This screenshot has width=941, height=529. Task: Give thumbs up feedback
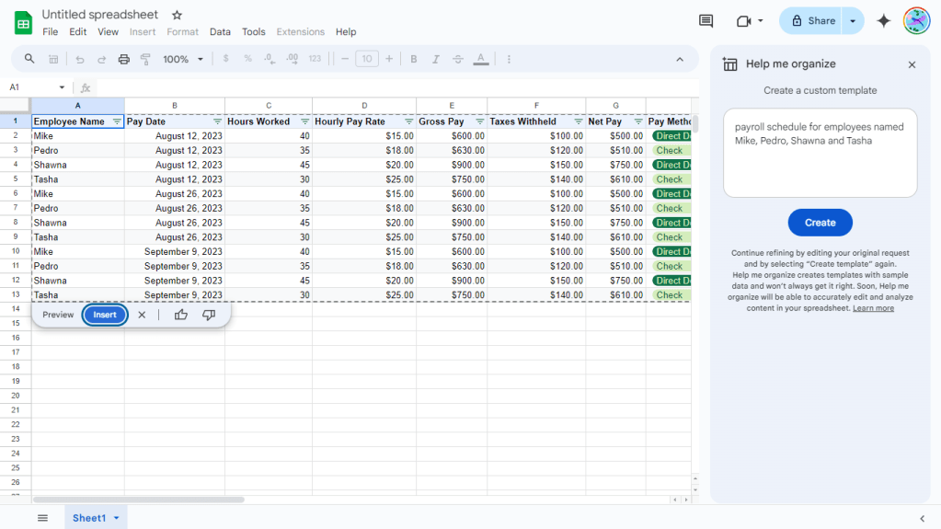(x=180, y=315)
